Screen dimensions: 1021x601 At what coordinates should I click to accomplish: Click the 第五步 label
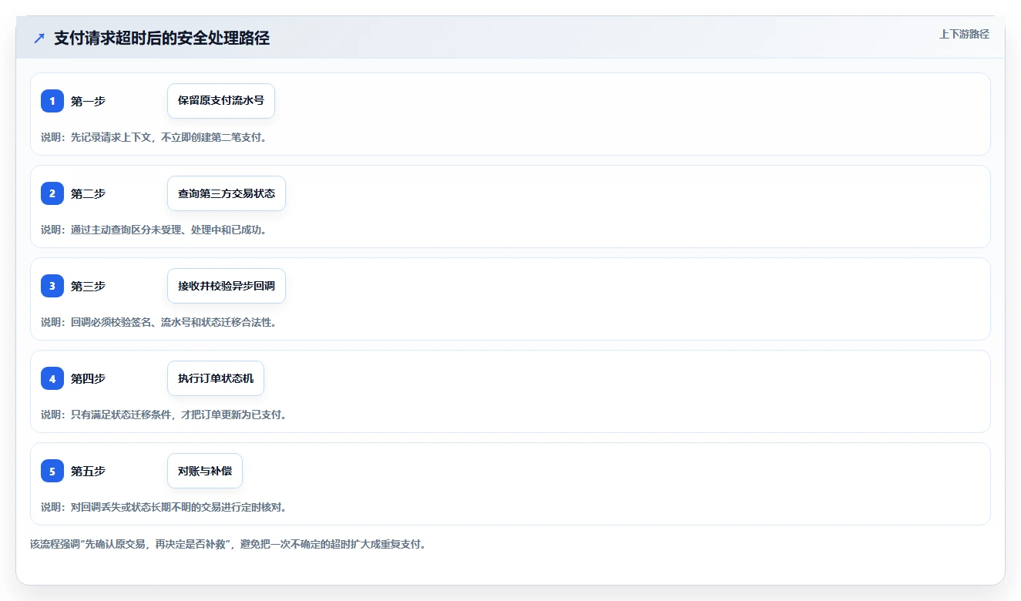click(88, 471)
